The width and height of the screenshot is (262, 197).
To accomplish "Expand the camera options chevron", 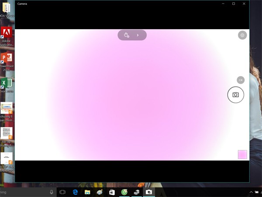I will tap(138, 35).
